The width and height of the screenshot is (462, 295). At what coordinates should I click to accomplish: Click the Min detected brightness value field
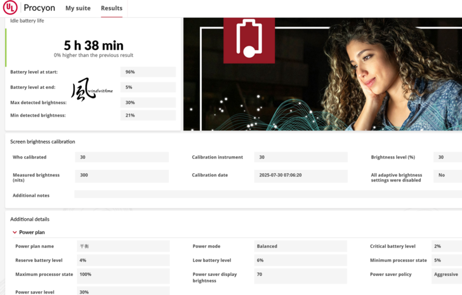(147, 115)
